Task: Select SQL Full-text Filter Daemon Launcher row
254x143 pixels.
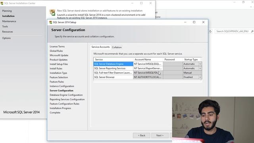Action: (x=113, y=73)
